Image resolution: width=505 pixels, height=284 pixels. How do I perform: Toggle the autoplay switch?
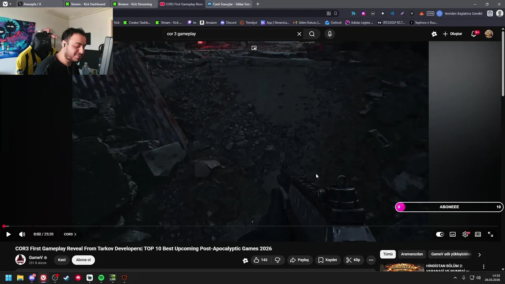pos(440,234)
